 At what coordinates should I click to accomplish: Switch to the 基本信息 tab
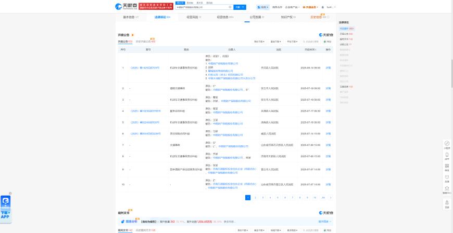pyautogui.click(x=131, y=17)
